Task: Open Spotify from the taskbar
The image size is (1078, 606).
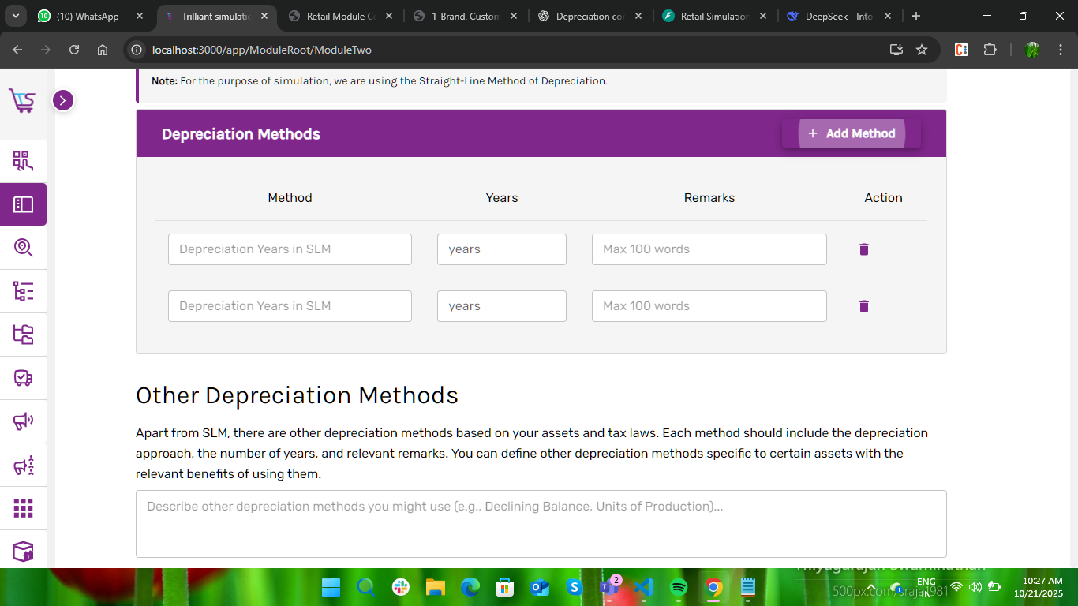Action: [678, 587]
